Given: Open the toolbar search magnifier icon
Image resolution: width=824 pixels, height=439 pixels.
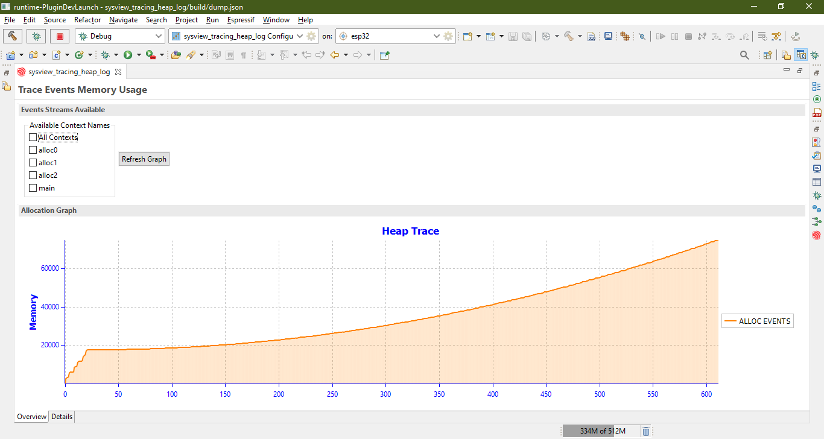Looking at the screenshot, I should [744, 55].
